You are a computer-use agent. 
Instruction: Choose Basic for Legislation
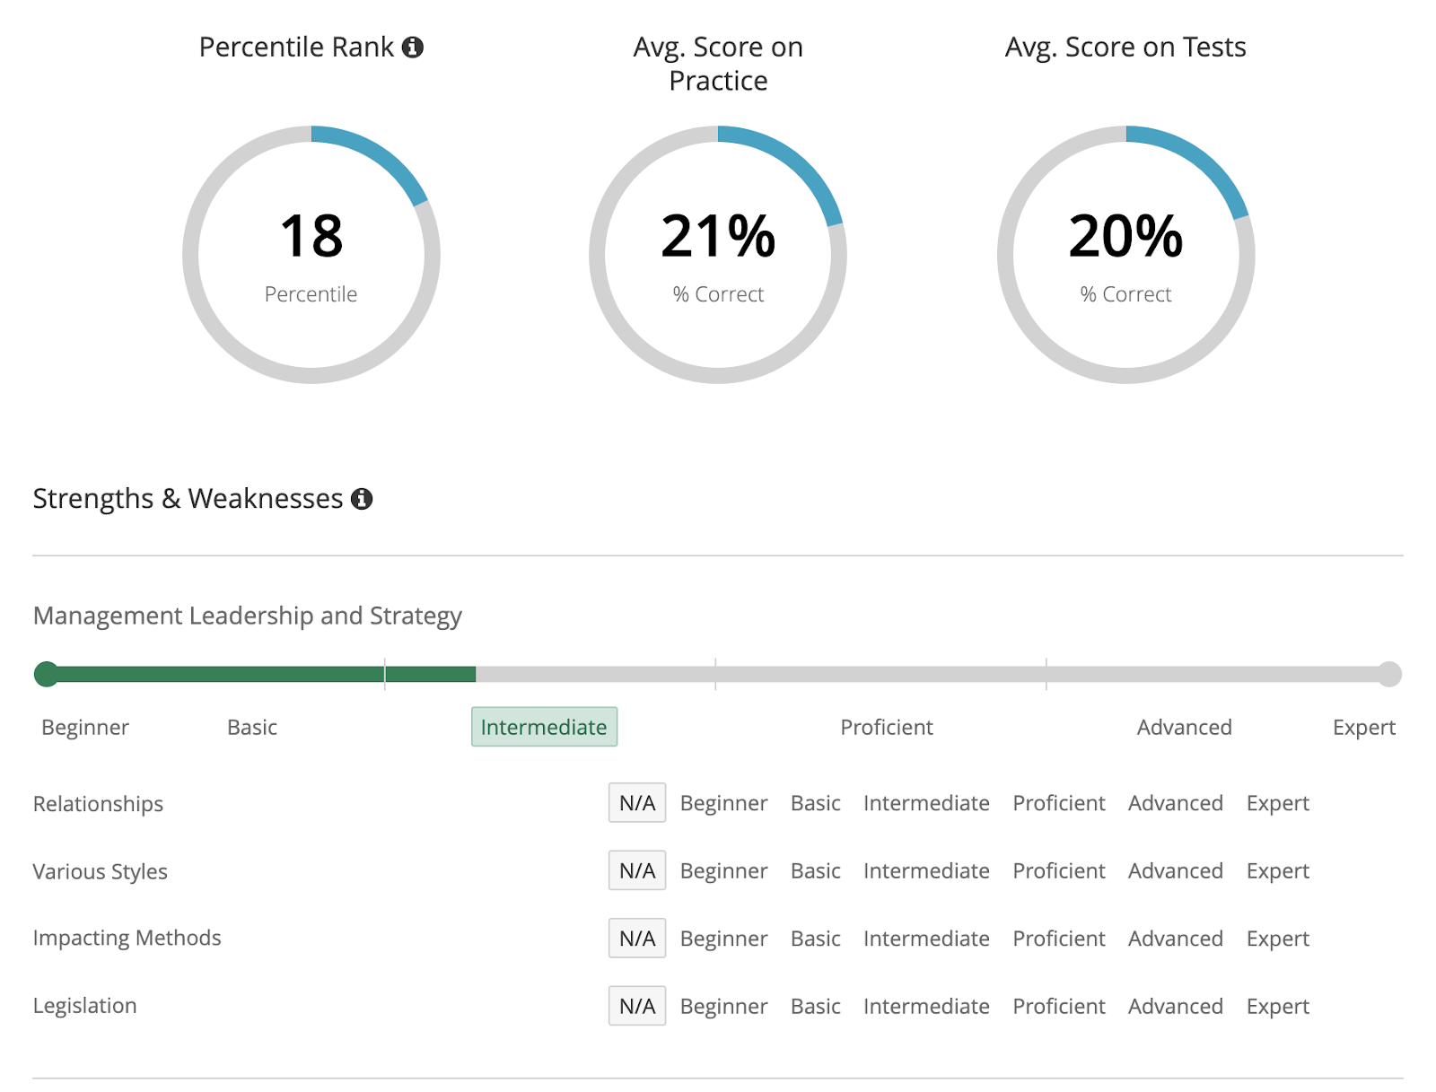tap(815, 1006)
